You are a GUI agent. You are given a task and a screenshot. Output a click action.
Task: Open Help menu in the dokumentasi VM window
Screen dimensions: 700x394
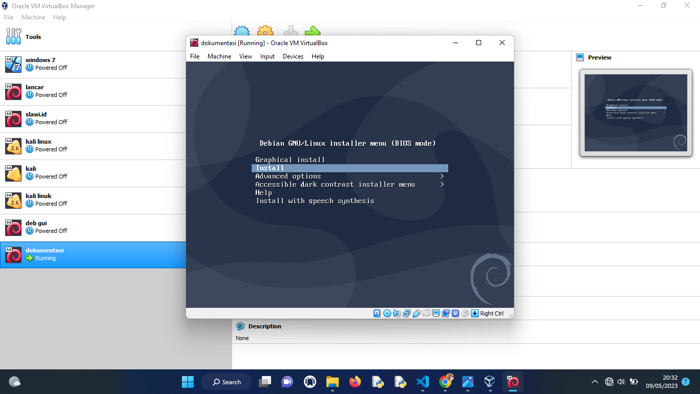pyautogui.click(x=318, y=56)
